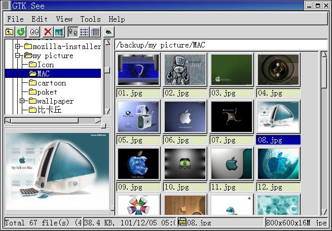The width and height of the screenshot is (332, 231).
Task: Expand the wallpaper folder node
Action: tap(22, 101)
